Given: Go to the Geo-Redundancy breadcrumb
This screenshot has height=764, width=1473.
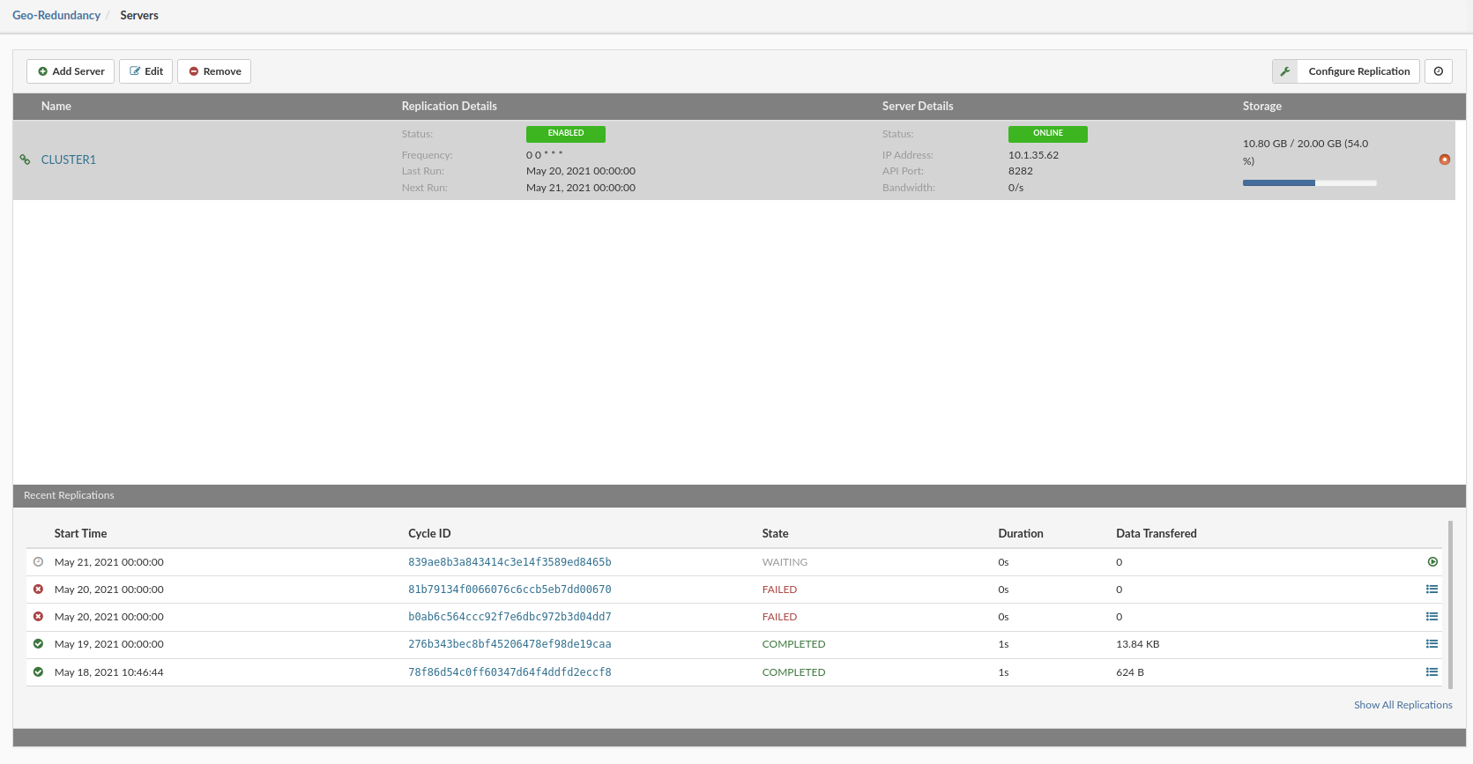Looking at the screenshot, I should coord(56,15).
